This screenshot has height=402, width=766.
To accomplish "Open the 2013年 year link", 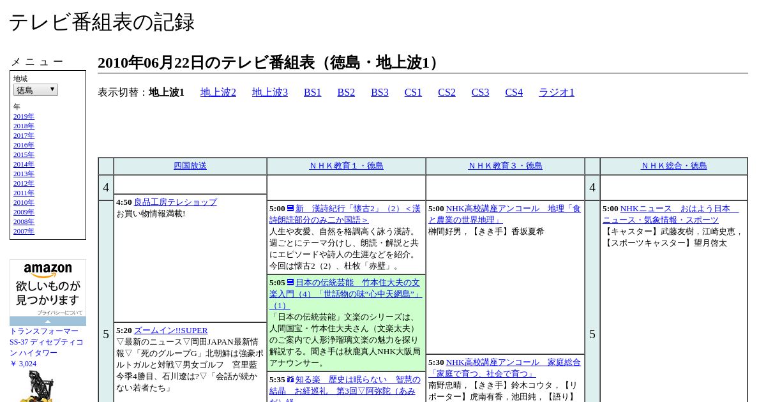I will 24,174.
